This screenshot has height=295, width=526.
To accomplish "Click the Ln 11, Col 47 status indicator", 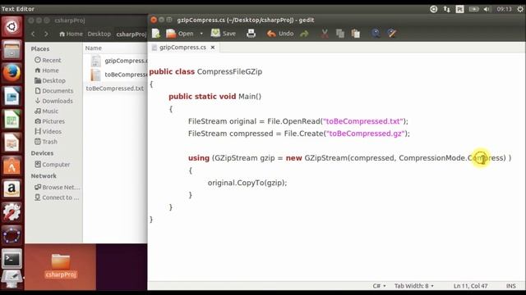I will coord(470,286).
